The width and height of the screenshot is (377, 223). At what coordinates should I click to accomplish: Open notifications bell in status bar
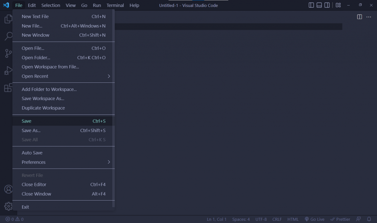pyautogui.click(x=369, y=219)
